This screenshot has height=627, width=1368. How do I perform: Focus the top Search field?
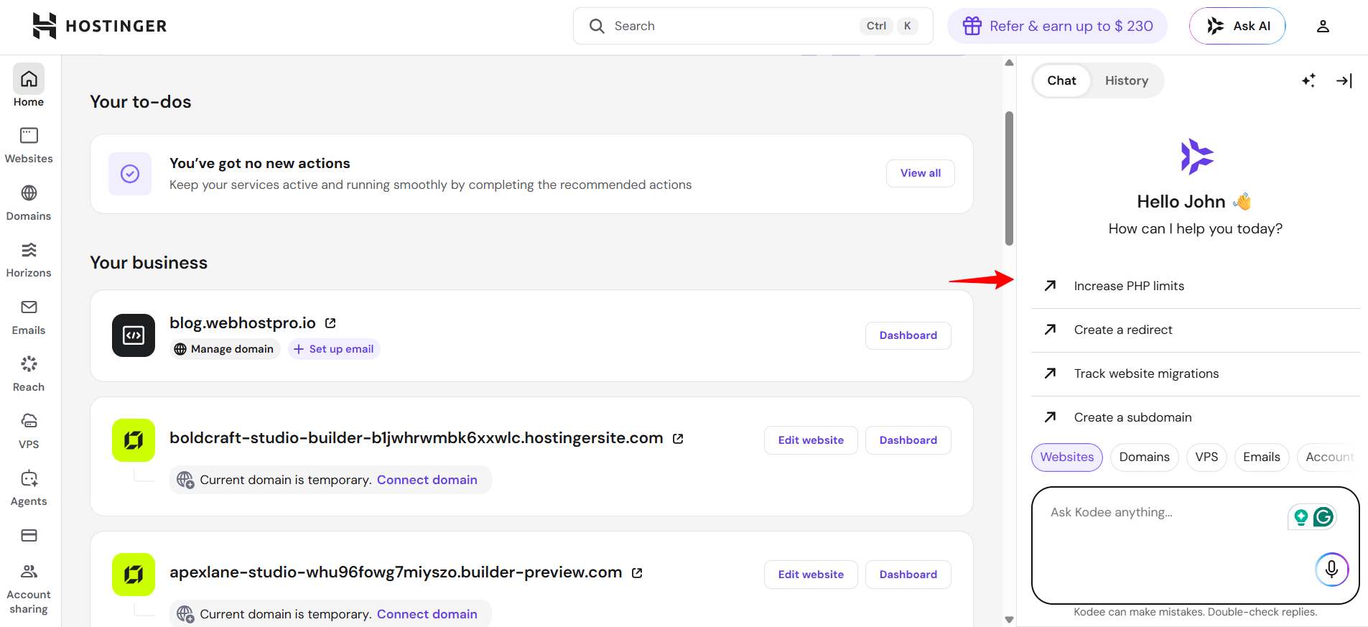click(753, 26)
